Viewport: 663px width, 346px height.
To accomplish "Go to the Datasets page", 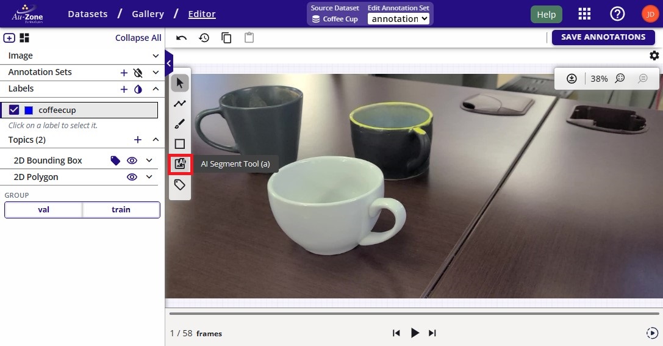I will pos(88,13).
